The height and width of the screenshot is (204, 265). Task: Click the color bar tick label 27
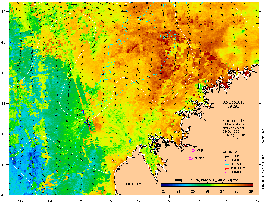222,191
